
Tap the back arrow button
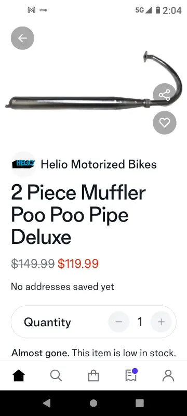[22, 38]
